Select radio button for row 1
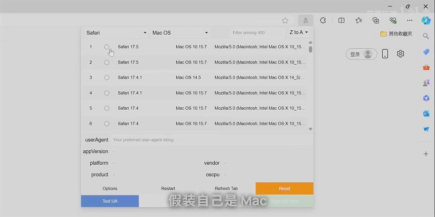 (107, 47)
